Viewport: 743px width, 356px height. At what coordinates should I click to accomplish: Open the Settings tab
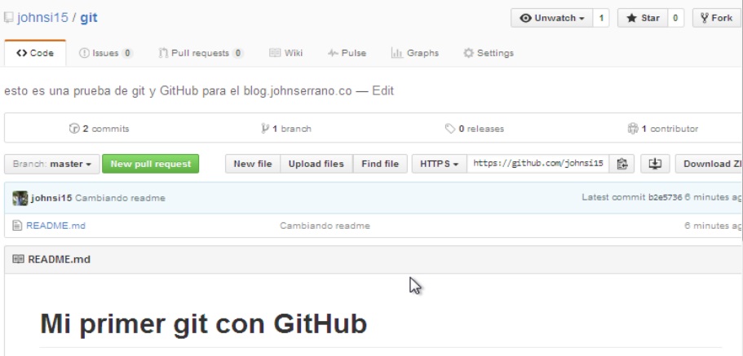click(489, 53)
